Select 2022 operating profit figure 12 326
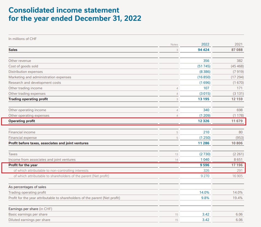The height and width of the screenshot is (227, 261). tap(203, 121)
